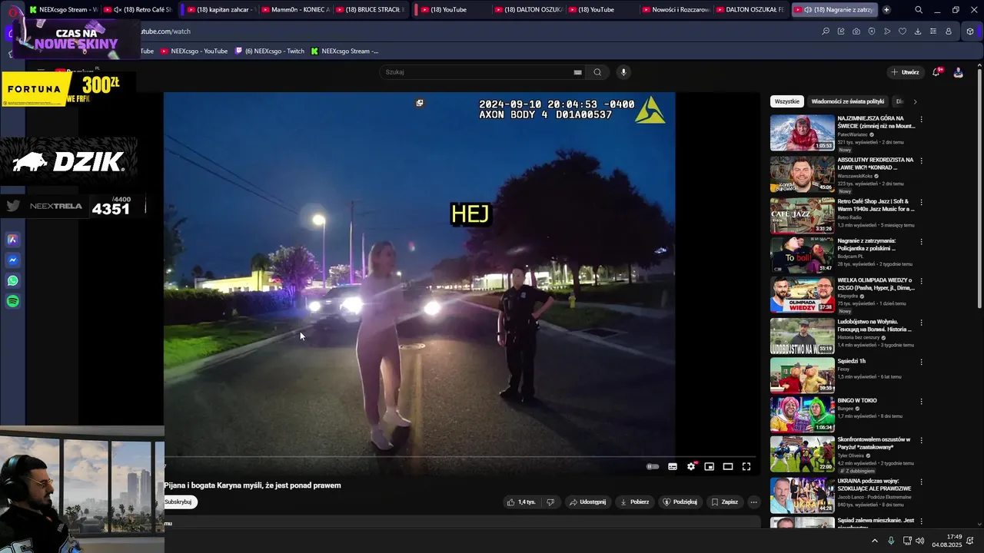
Task: Open NEEXcsgo - Twitch bookmark
Action: point(270,51)
